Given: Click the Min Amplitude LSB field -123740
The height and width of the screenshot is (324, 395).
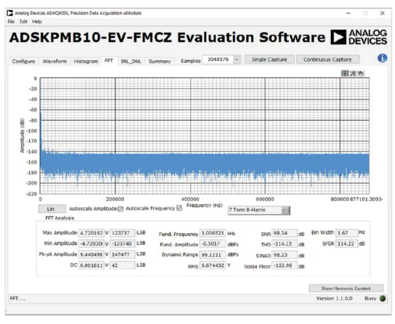Looking at the screenshot, I should click(122, 244).
